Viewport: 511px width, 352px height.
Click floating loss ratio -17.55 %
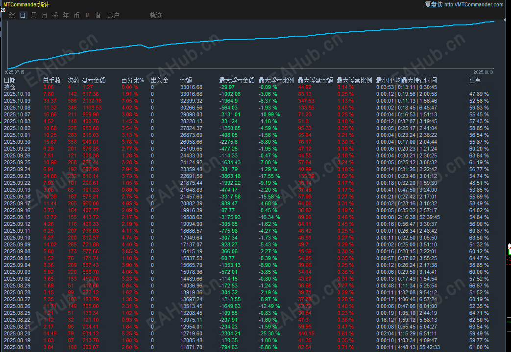pos(269,176)
